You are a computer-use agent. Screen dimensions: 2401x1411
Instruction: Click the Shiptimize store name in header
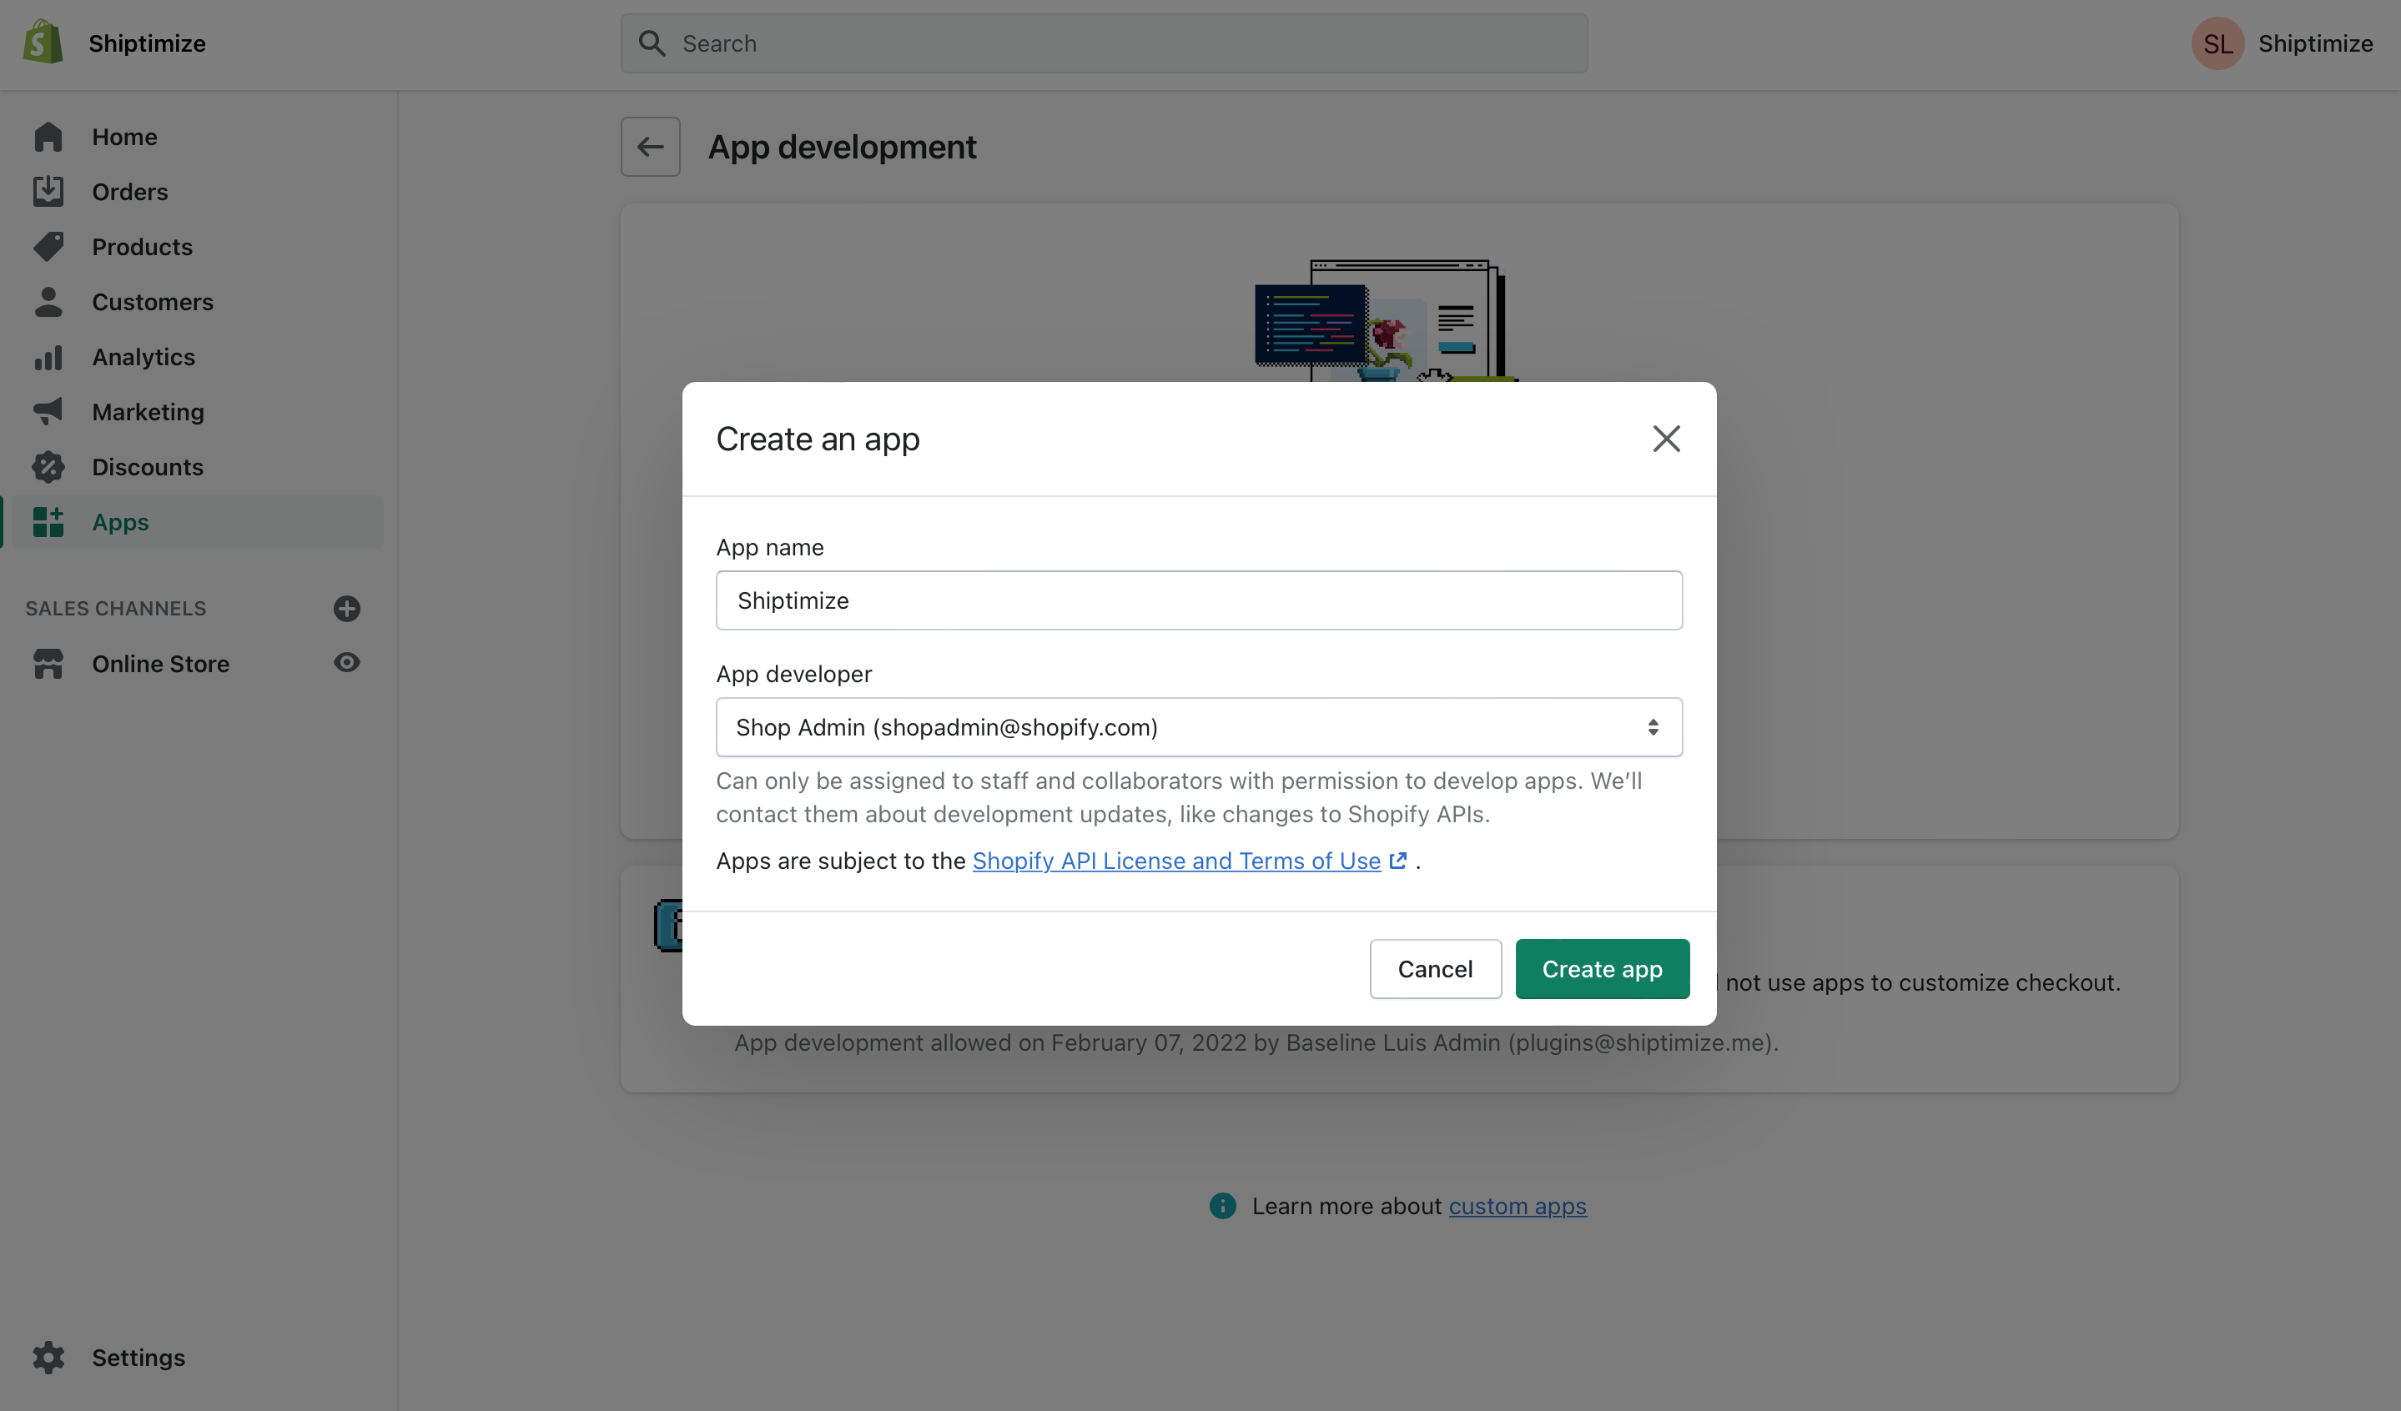[x=147, y=43]
